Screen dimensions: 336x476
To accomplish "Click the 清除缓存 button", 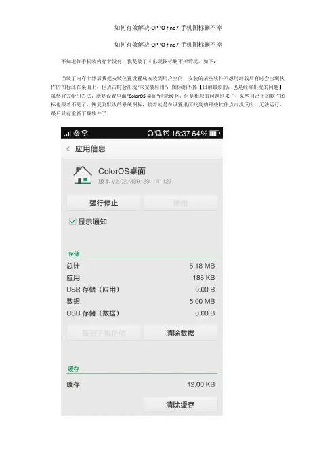I will tap(180, 404).
